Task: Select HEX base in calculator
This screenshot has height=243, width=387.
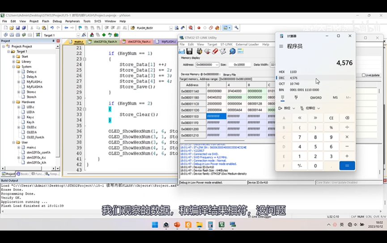Action: coord(315,72)
